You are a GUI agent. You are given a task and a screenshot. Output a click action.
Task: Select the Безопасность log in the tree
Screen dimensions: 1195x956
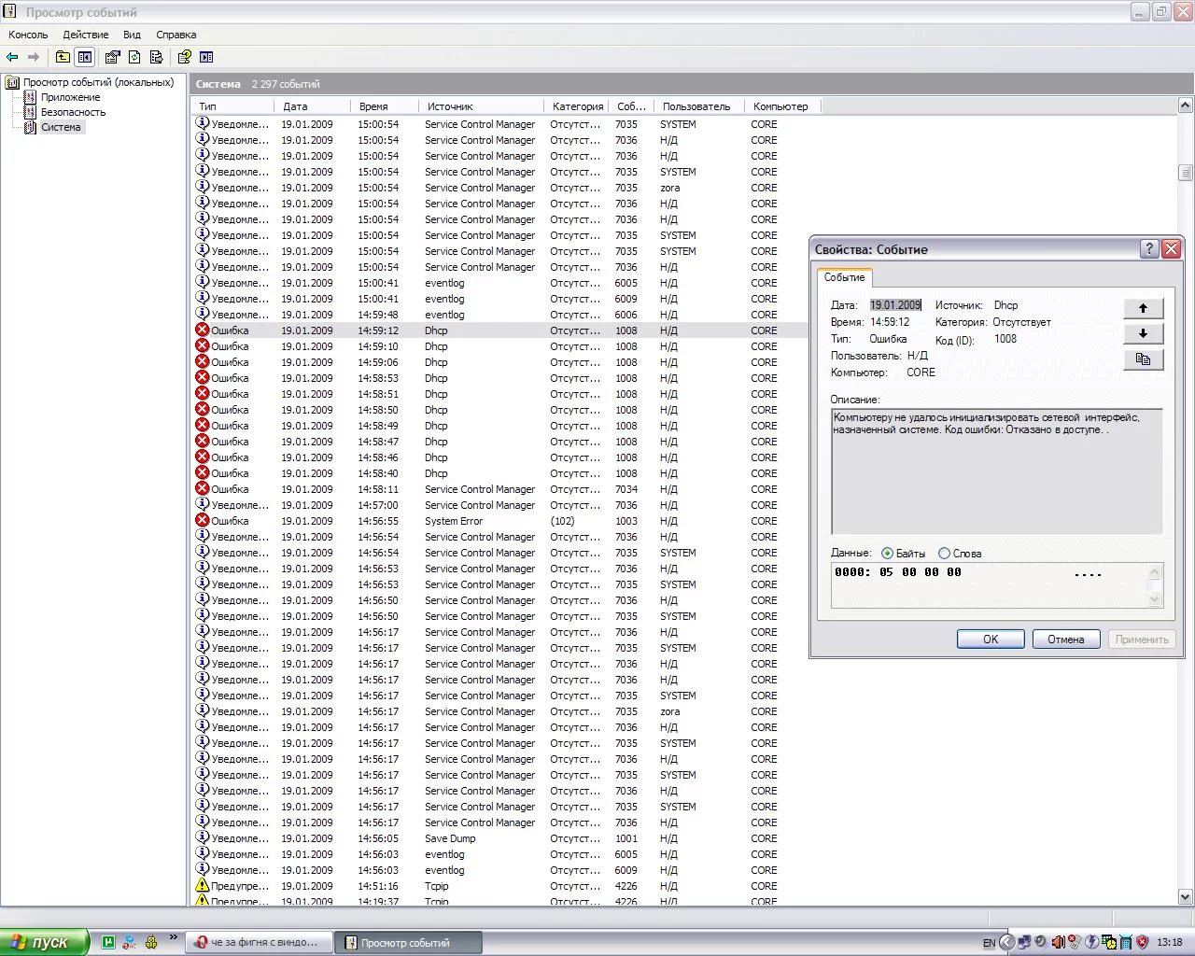(73, 112)
